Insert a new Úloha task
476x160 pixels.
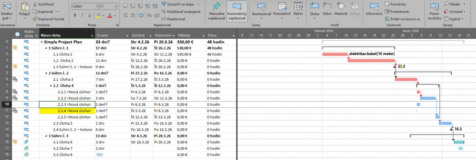(315, 11)
